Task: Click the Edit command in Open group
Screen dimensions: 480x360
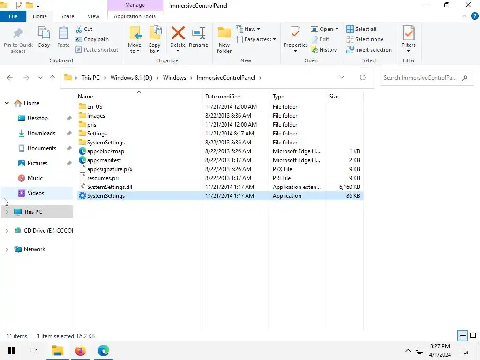Action: [x=320, y=39]
